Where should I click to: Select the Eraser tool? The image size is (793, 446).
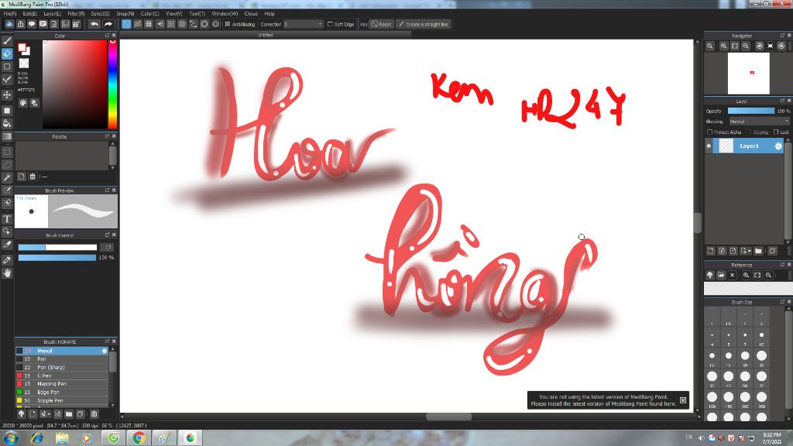pyautogui.click(x=7, y=53)
